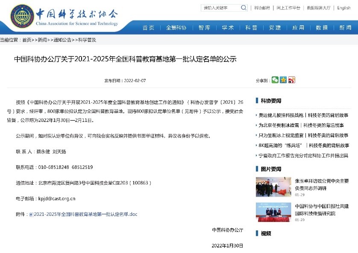Click the 01-20 date under second picture news

point(299,220)
